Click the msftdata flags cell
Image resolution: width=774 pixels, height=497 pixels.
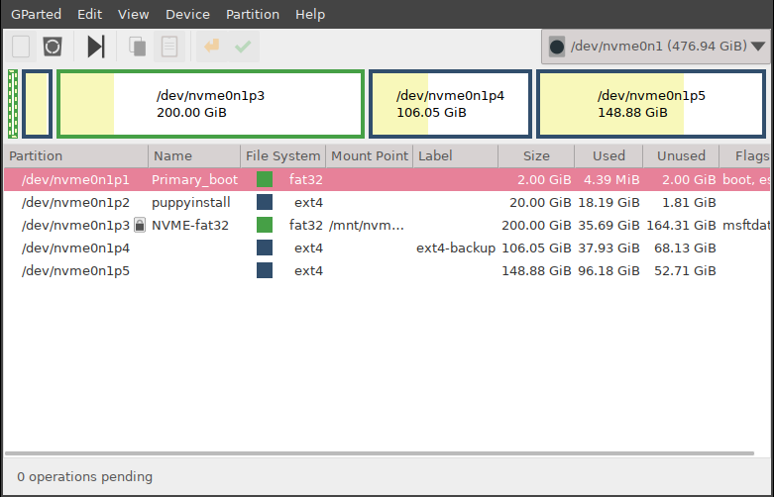pos(746,226)
